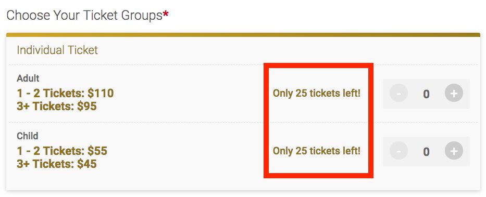Click the Choose Your Ticket Groups heading
486x197 pixels.
(x=84, y=15)
